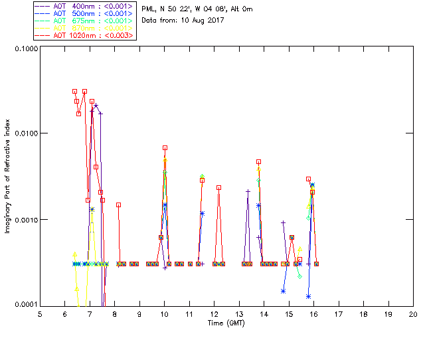Viewport: 425px width, 340px height.
Task: Click the AOT 870nm legend entry
Action: [84, 28]
